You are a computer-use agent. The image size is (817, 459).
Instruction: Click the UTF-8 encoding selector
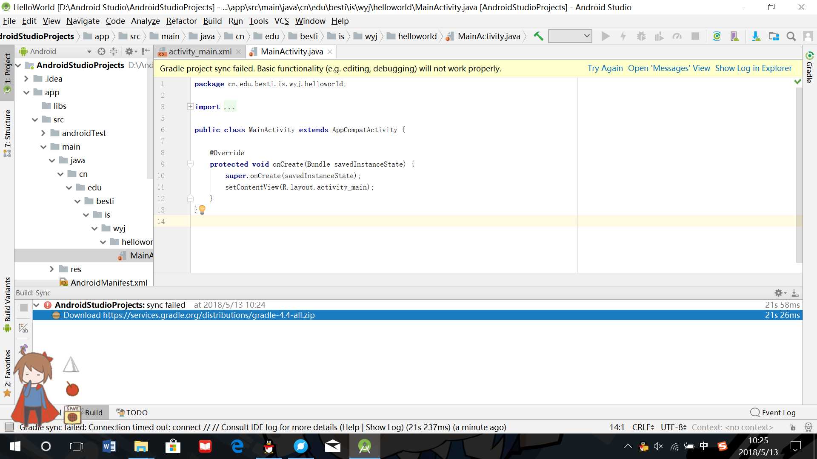(674, 428)
